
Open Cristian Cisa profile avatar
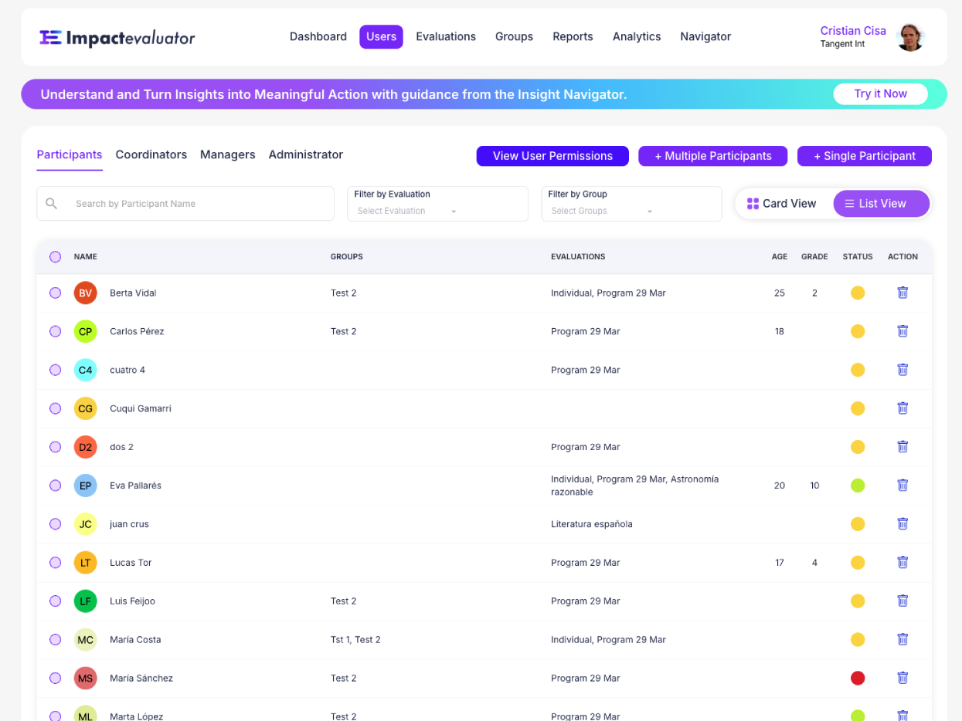click(x=909, y=37)
